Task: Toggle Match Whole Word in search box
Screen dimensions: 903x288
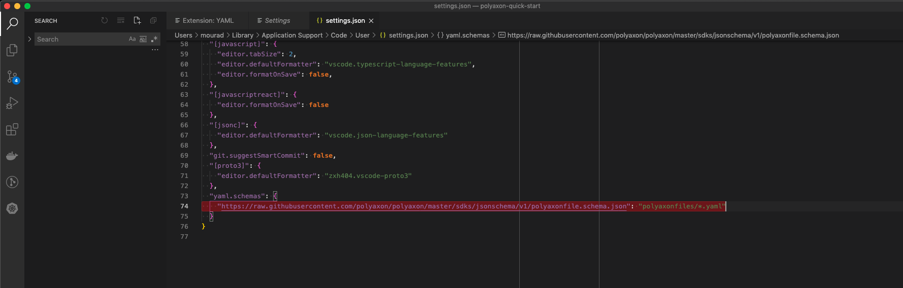Action: coord(143,39)
